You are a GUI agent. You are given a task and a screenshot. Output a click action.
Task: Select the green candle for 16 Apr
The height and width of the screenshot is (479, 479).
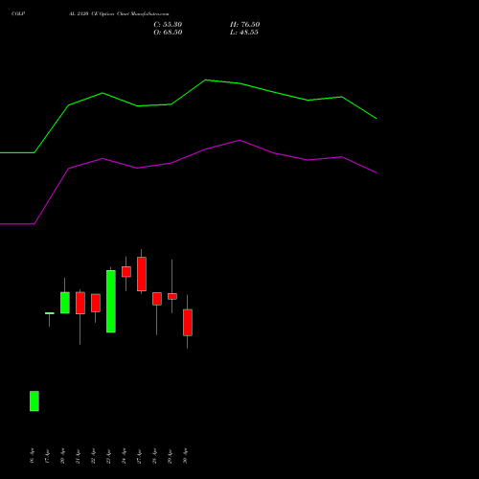[34, 401]
